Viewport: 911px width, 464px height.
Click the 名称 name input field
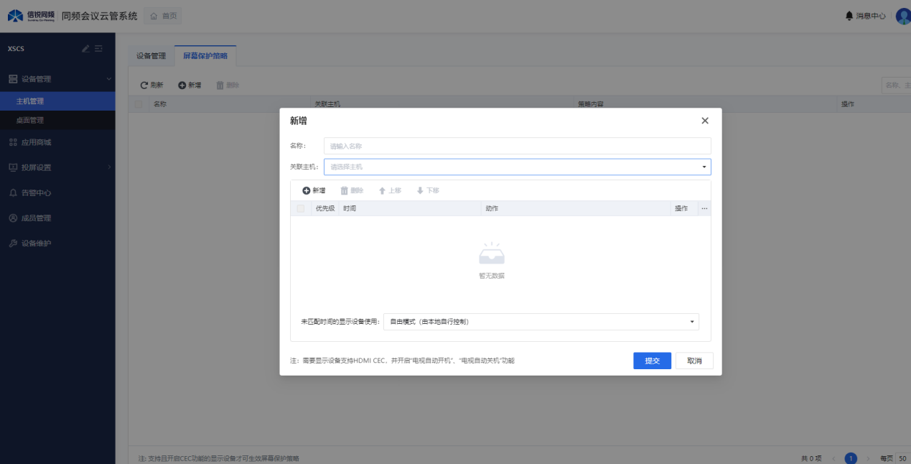(517, 146)
